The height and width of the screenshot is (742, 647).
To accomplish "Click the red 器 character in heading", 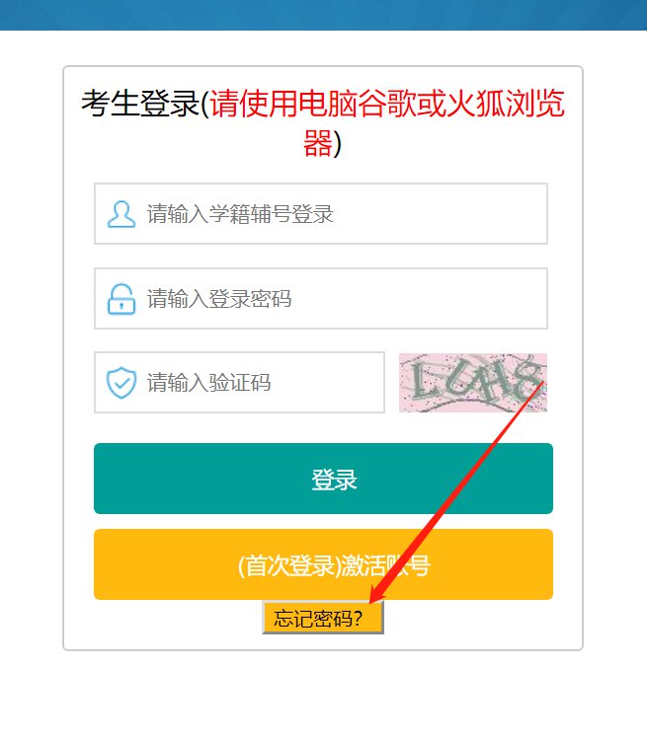I will (317, 144).
